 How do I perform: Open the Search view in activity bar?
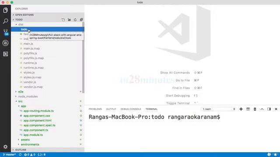pos(5,21)
